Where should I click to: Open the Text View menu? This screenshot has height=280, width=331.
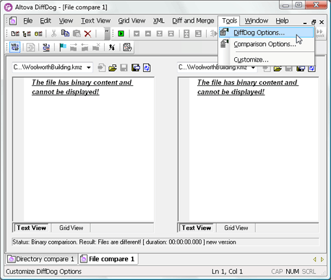tap(96, 21)
